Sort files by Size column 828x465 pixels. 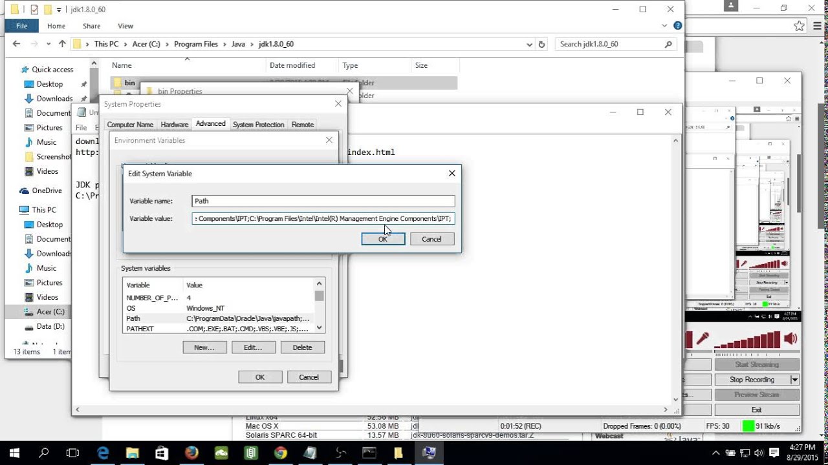[421, 65]
